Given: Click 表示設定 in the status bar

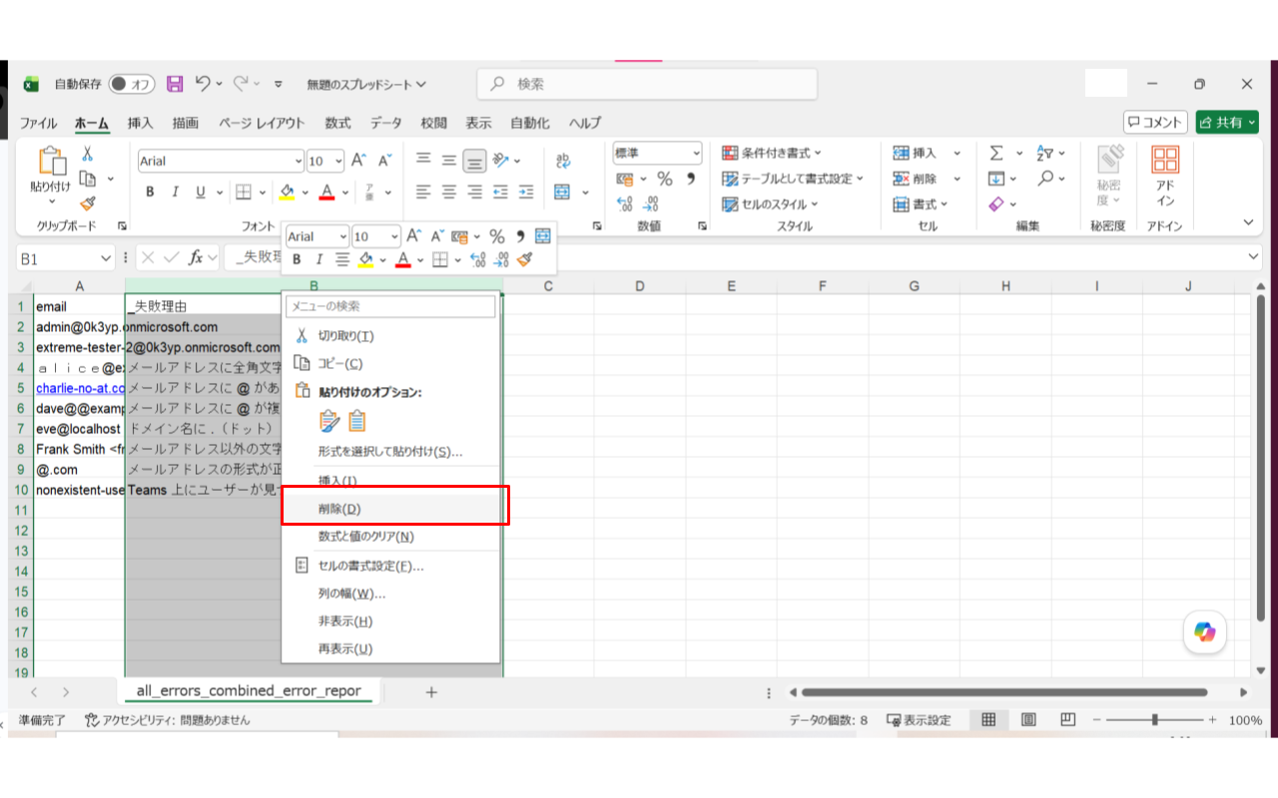Looking at the screenshot, I should 918,720.
